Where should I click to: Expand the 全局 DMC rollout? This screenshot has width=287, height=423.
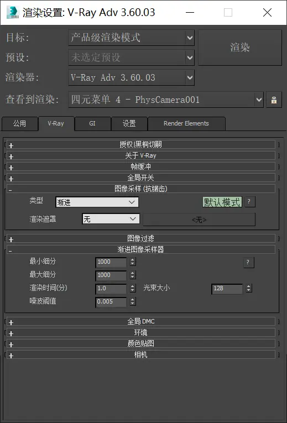pos(141,322)
